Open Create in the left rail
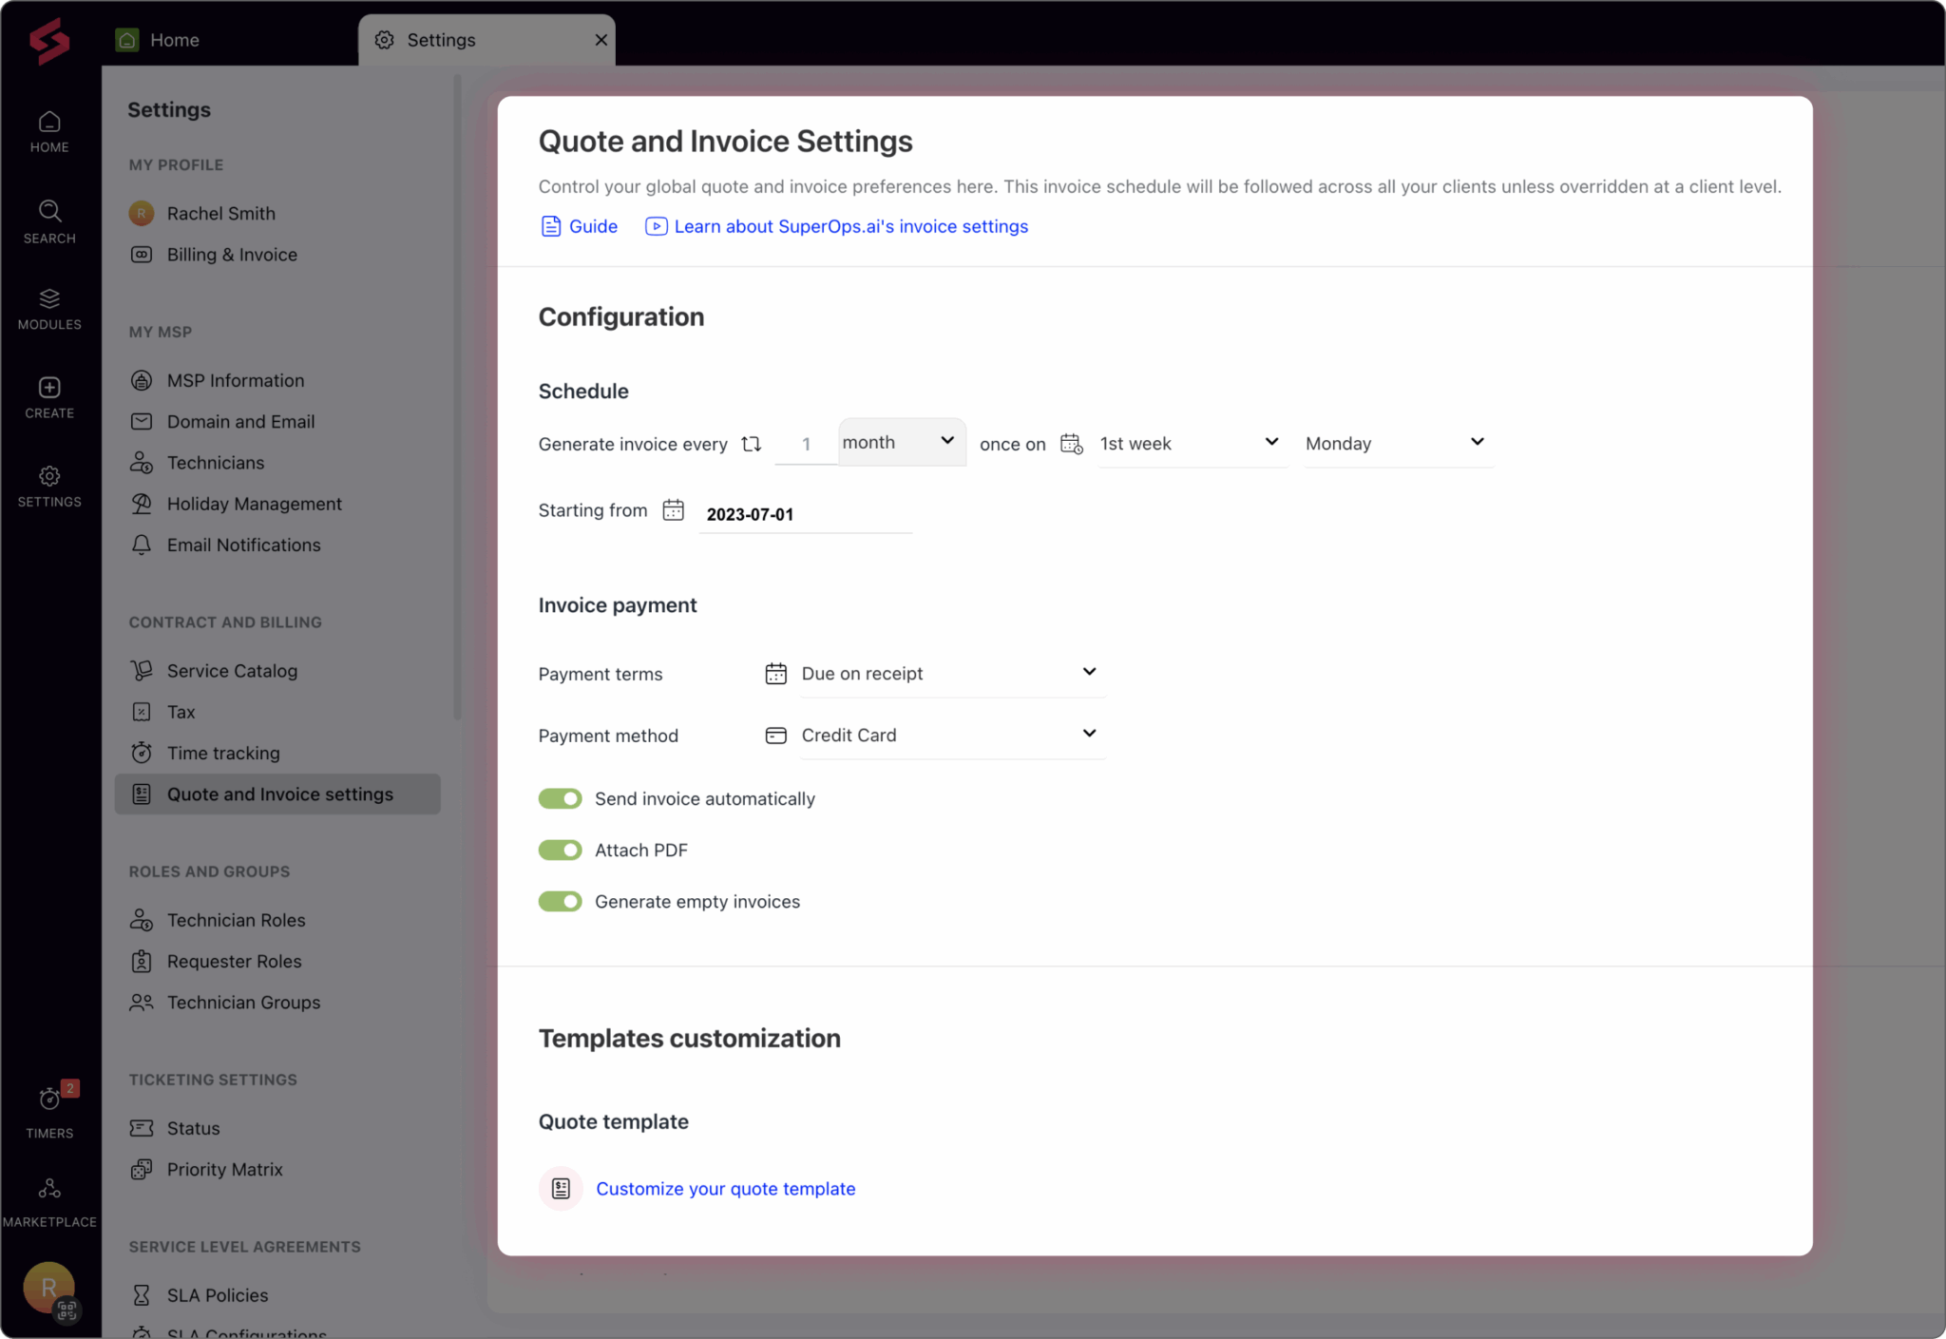 click(x=49, y=397)
